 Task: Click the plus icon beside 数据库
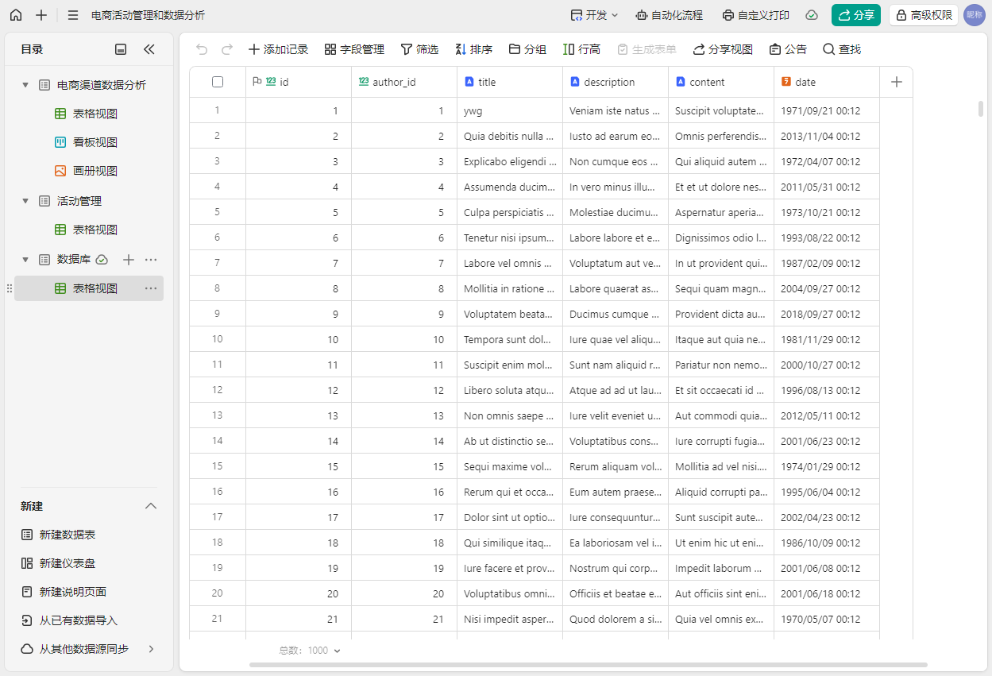pos(129,260)
